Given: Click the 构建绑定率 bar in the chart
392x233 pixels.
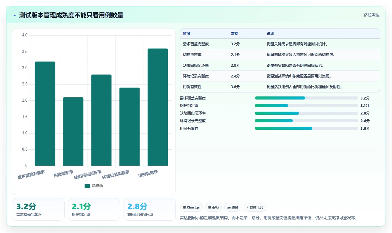Looking at the screenshot, I should (73, 132).
